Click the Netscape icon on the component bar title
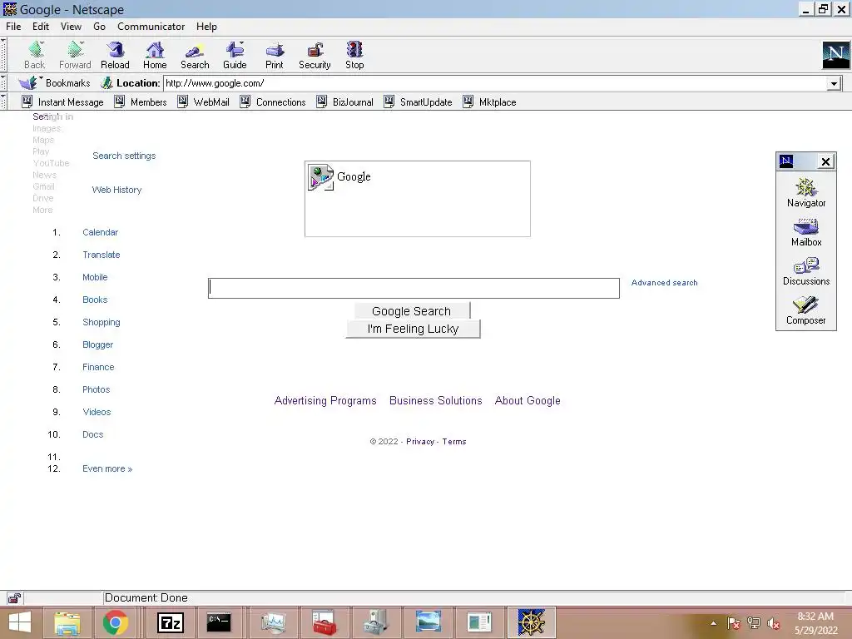This screenshot has width=852, height=639. click(785, 161)
